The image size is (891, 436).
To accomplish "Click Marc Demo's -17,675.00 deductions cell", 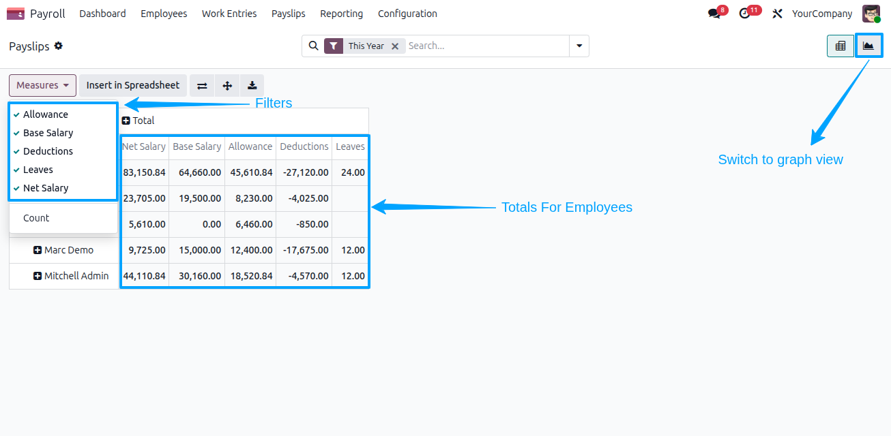I will click(304, 250).
